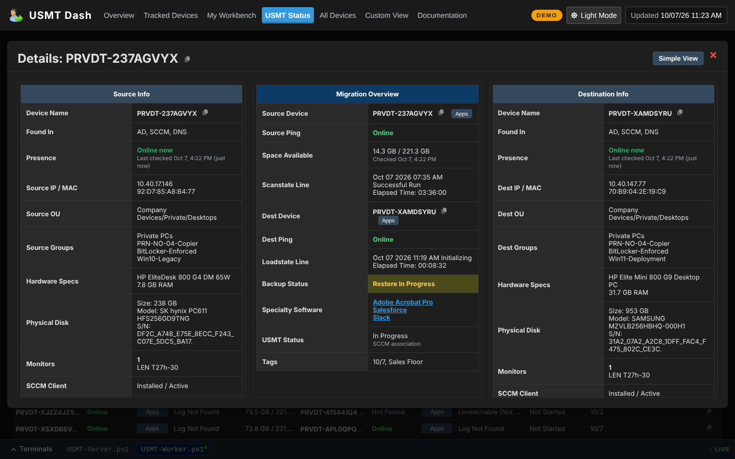Screen dimensions: 735x459
Task: Copy source device name in Migration Overview
Action: tap(441, 112)
